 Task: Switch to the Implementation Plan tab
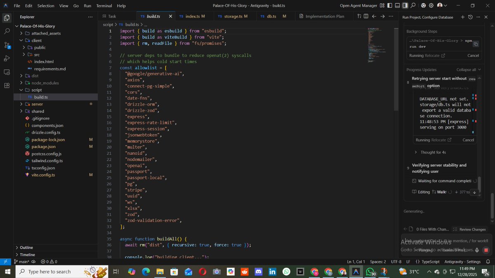[x=322, y=16]
